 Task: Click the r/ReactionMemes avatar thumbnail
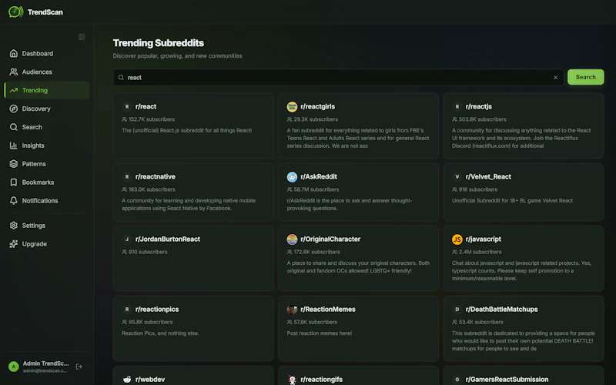pos(292,310)
